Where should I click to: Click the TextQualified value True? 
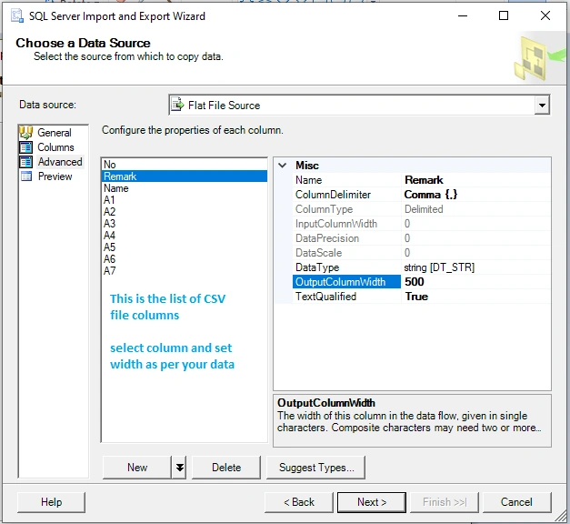click(475, 297)
